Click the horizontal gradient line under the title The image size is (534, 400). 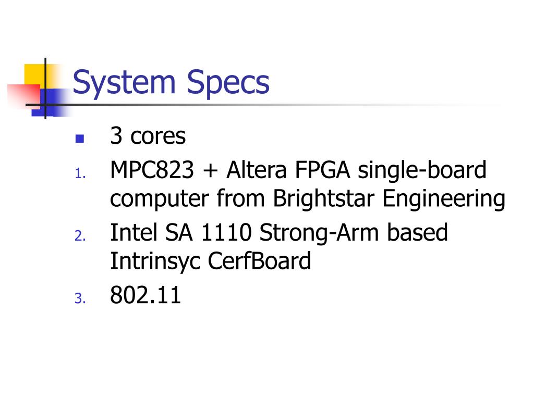pyautogui.click(x=262, y=105)
